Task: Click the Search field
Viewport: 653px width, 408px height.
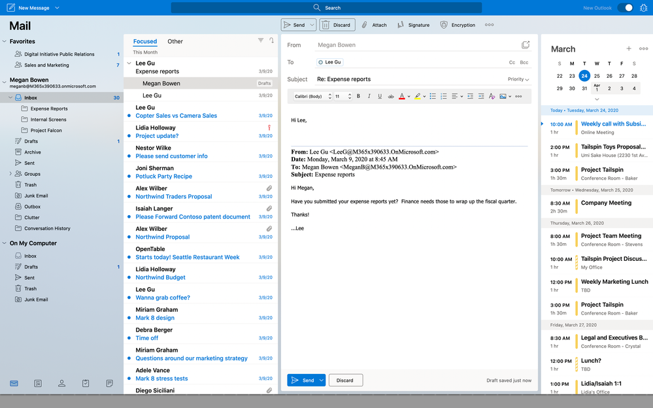Action: pos(326,7)
